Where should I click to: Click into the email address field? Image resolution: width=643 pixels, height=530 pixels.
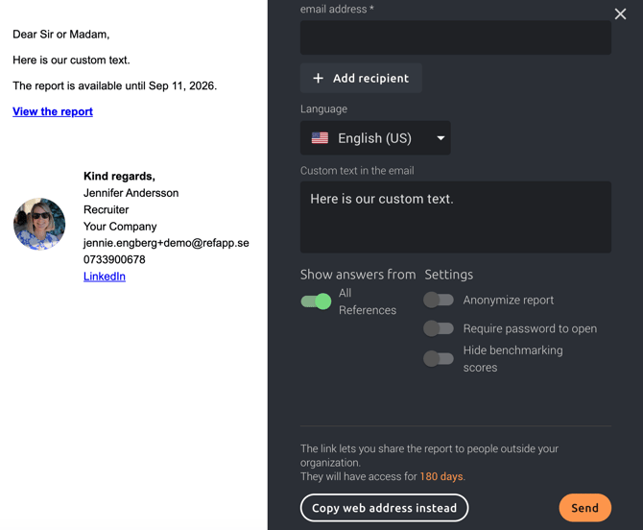pos(455,38)
